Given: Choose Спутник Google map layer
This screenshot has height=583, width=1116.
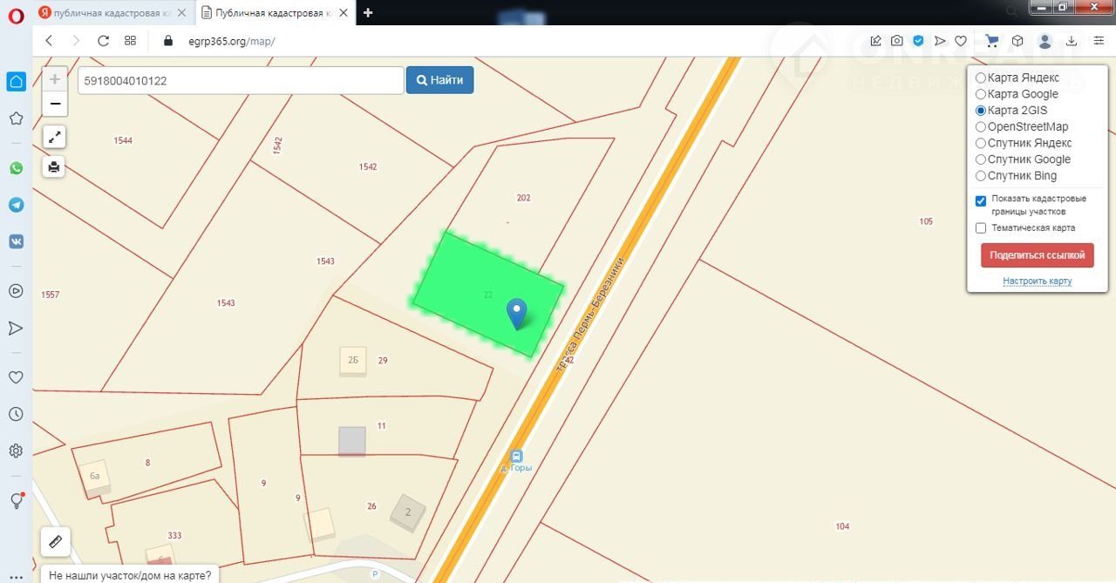Looking at the screenshot, I should pyautogui.click(x=981, y=159).
